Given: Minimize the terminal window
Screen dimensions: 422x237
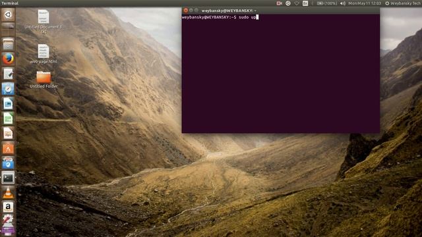Looking at the screenshot, I should coord(191,11).
